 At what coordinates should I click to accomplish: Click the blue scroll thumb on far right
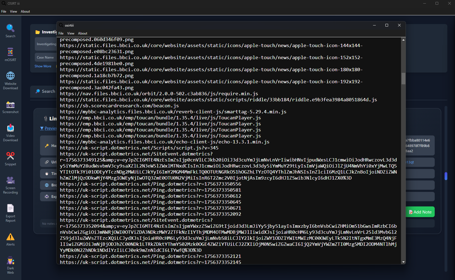coord(446,176)
